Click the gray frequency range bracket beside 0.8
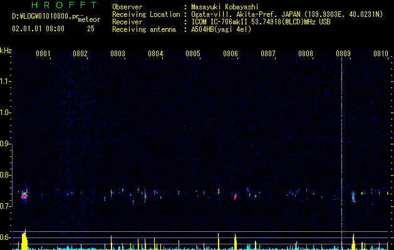The width and height of the screenshot is (394, 250). (x=13, y=175)
